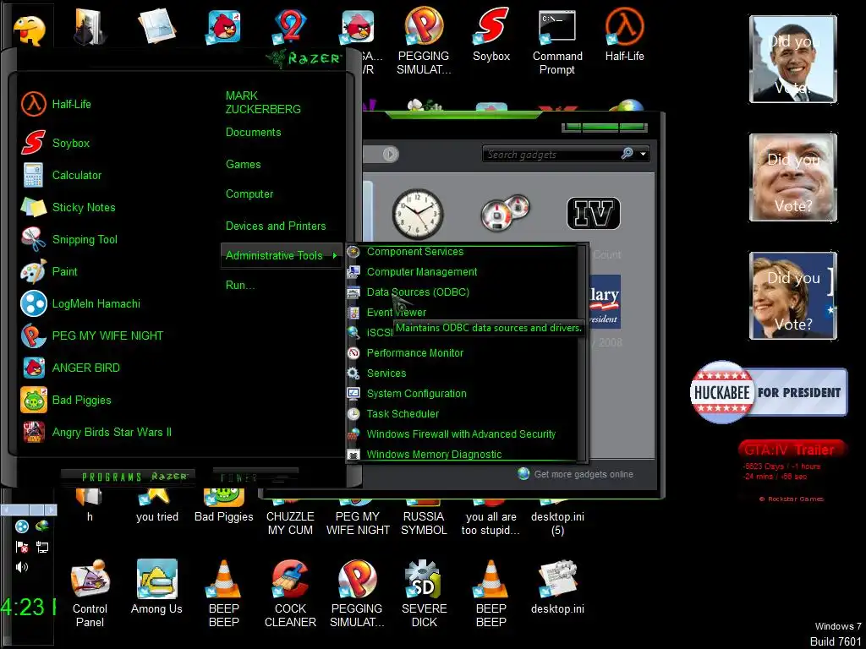The height and width of the screenshot is (649, 866).
Task: Click the Huckabee For President gadget
Action: (769, 392)
